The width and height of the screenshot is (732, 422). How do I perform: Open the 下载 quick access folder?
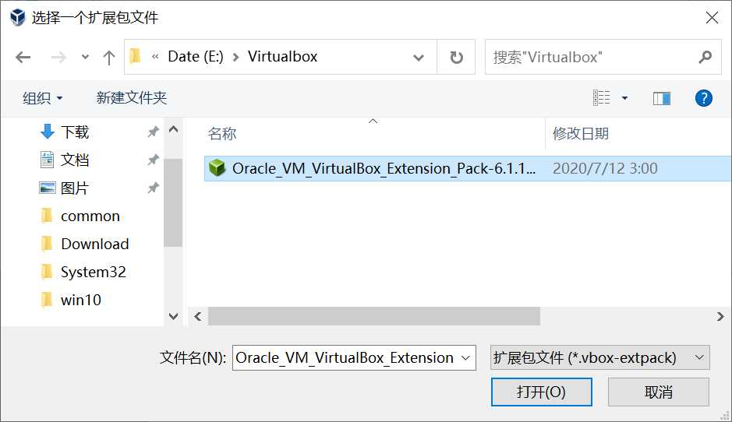click(75, 132)
